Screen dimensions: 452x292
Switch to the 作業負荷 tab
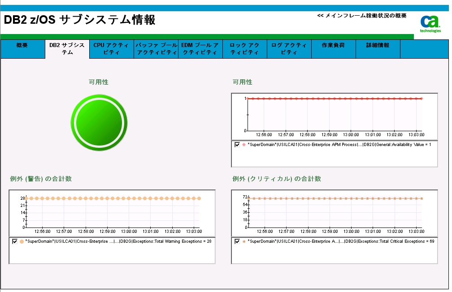(x=333, y=49)
